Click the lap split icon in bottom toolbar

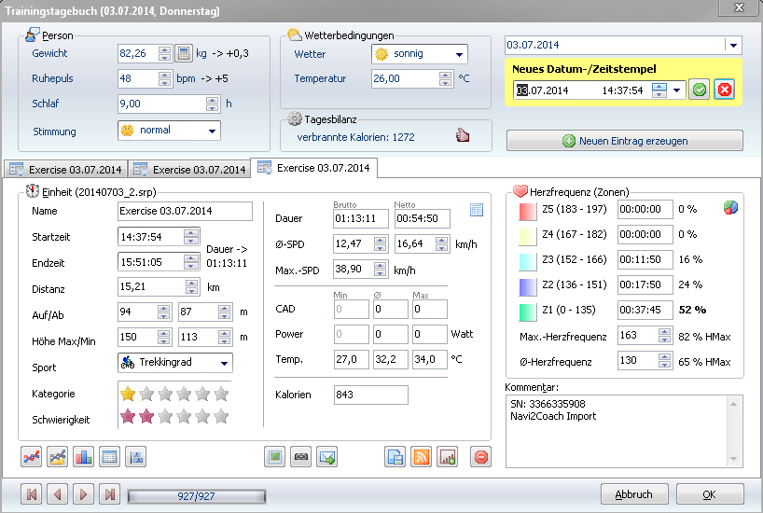click(x=136, y=457)
